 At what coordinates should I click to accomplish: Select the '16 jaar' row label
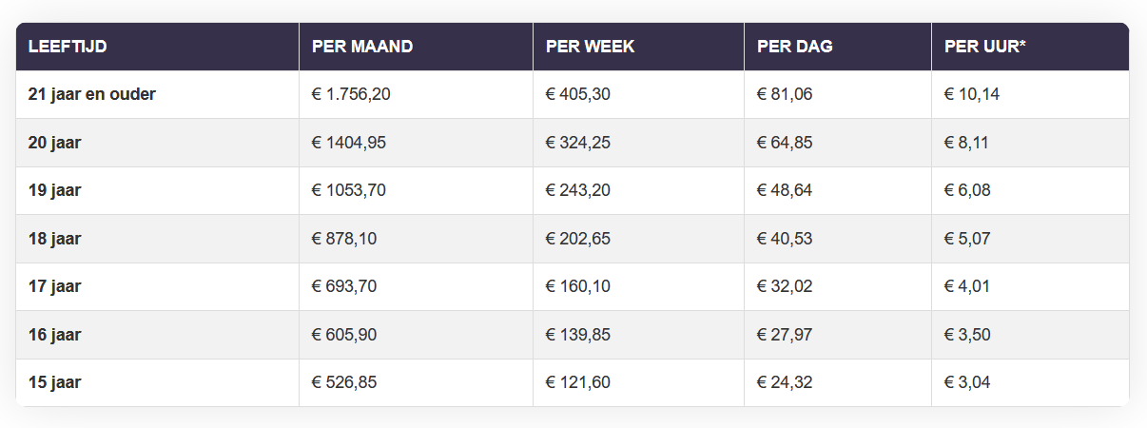[x=55, y=335]
